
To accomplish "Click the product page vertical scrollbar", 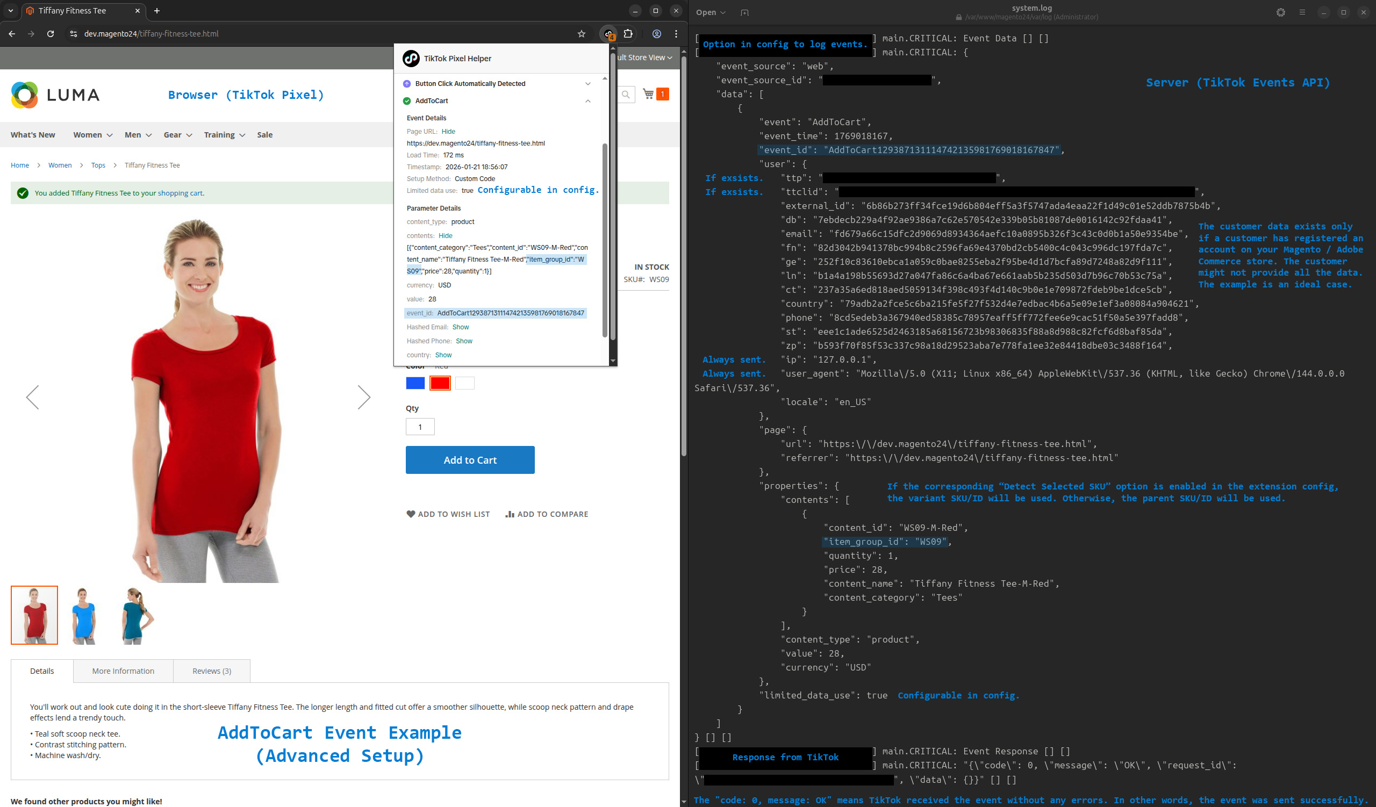I will (684, 256).
